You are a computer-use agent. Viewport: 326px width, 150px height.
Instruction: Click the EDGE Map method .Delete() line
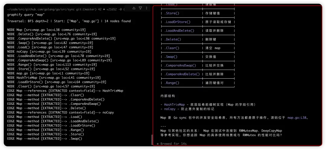(46, 108)
